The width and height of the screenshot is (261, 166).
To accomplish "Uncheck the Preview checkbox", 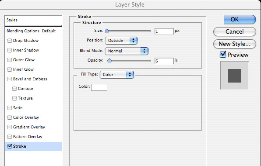I will click(223, 54).
